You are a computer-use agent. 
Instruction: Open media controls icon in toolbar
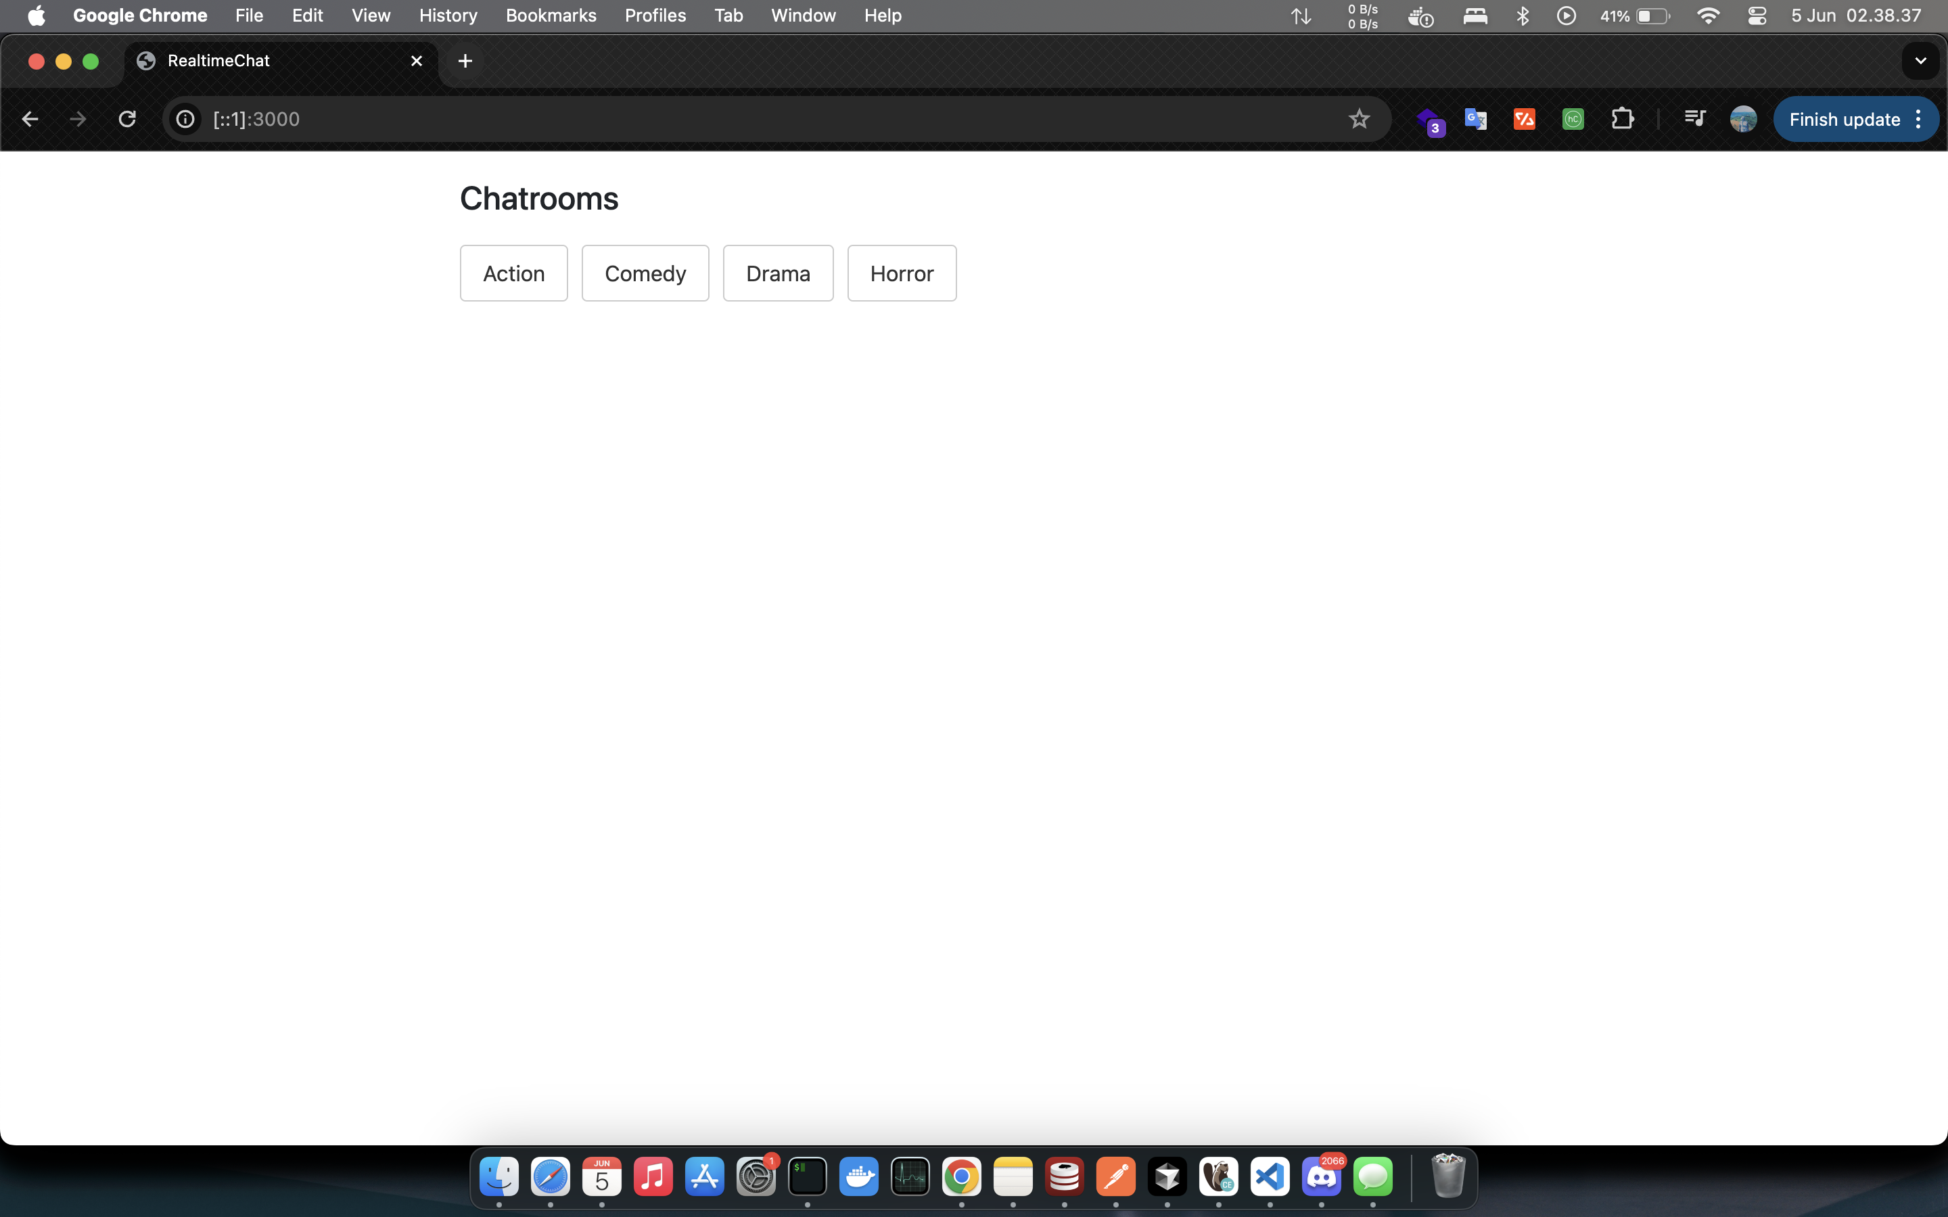[1694, 119]
